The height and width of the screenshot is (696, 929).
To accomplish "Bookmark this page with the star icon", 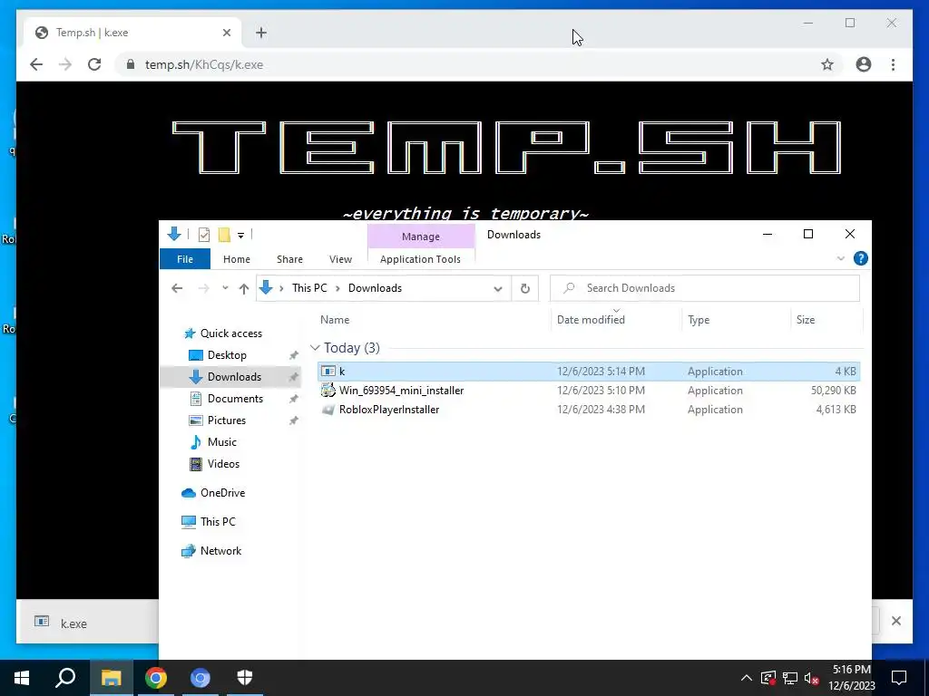I will pos(827,64).
